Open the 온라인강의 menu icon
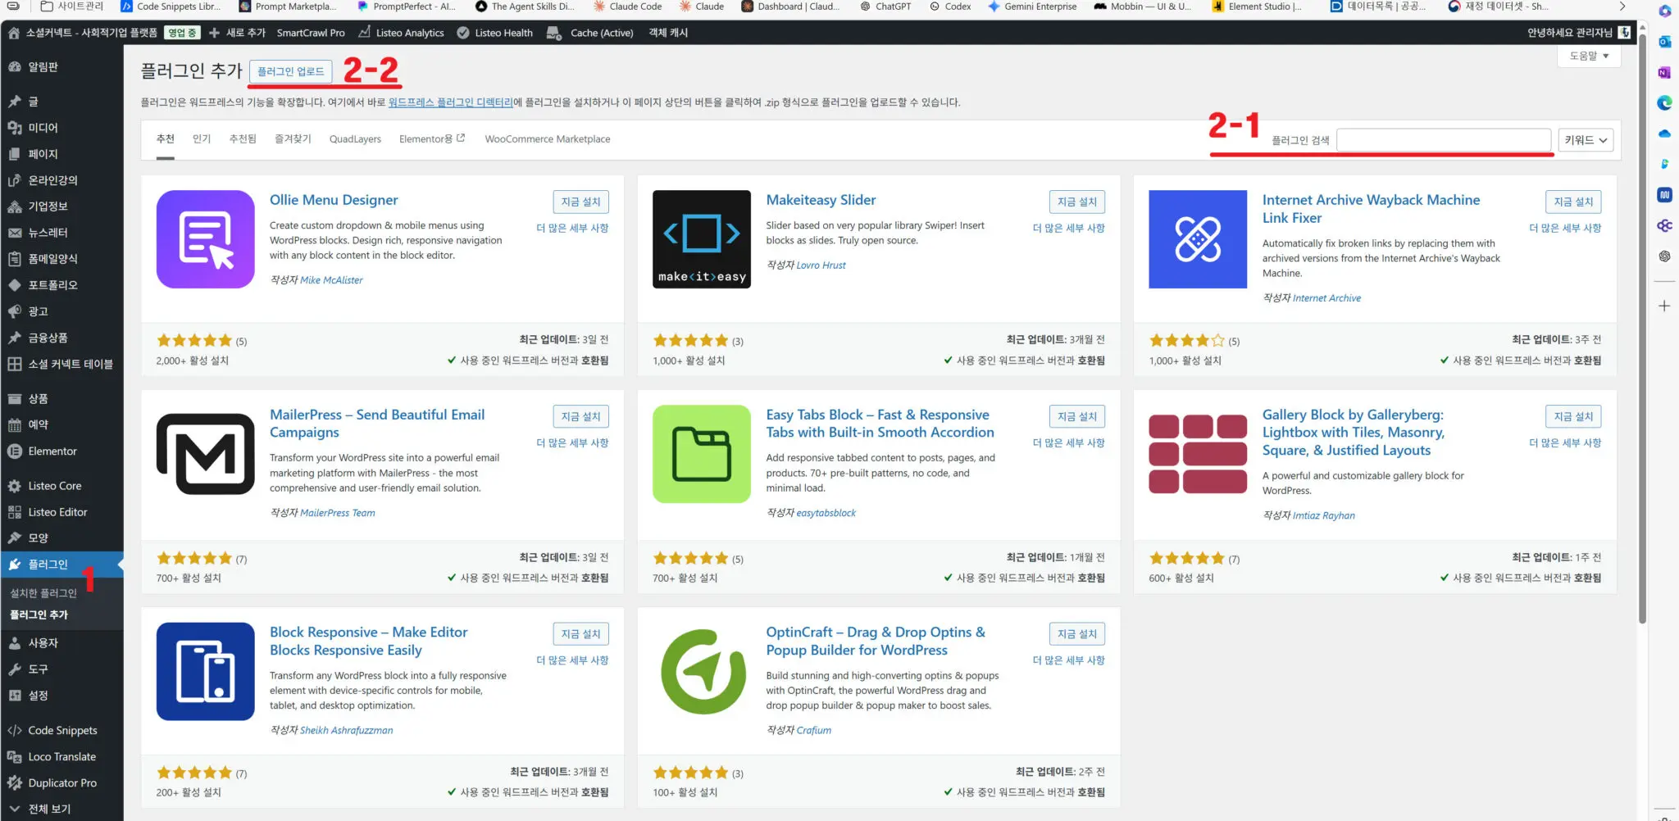 pyautogui.click(x=14, y=180)
